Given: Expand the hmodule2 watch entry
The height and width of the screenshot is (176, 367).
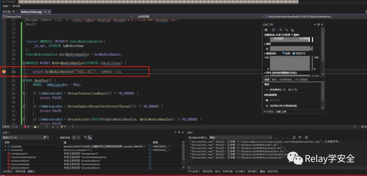Looking at the screenshot, I should coord(5,150).
